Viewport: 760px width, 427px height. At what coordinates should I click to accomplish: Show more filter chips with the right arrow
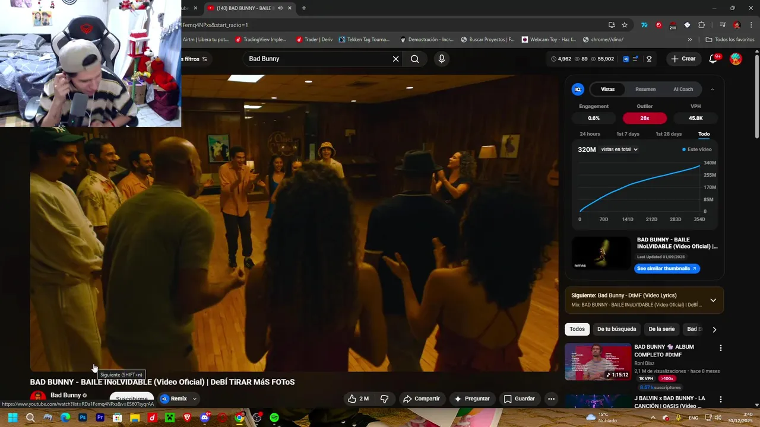click(x=714, y=329)
